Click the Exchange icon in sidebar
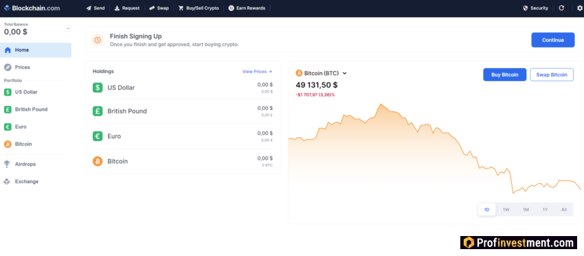 tap(7, 182)
